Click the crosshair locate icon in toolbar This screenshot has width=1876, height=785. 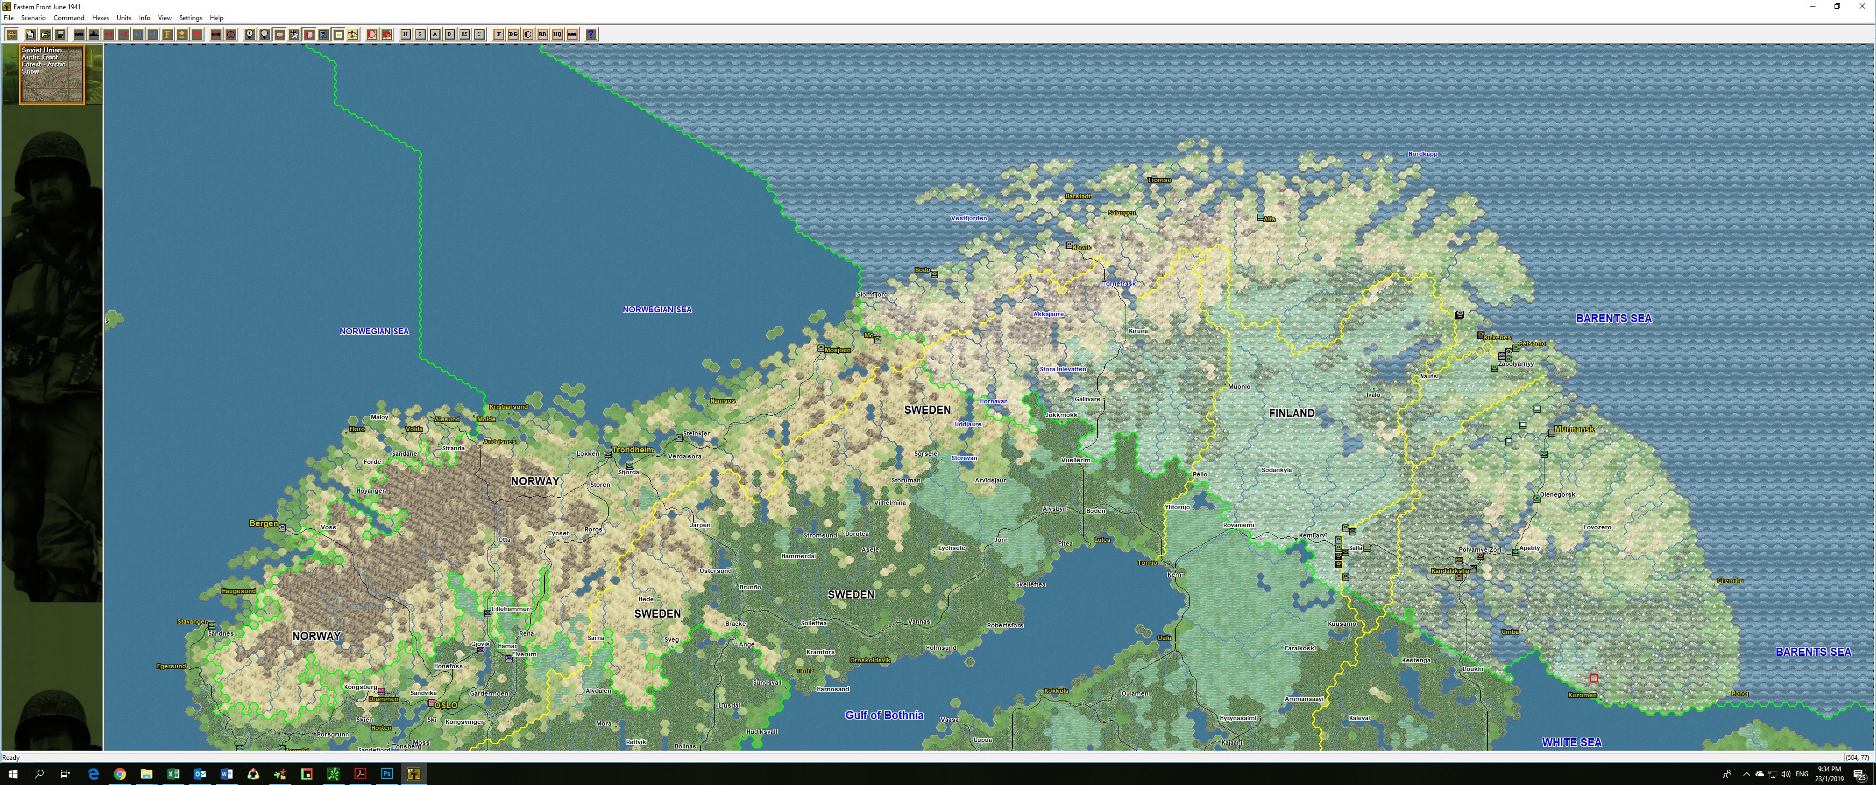pyautogui.click(x=11, y=34)
